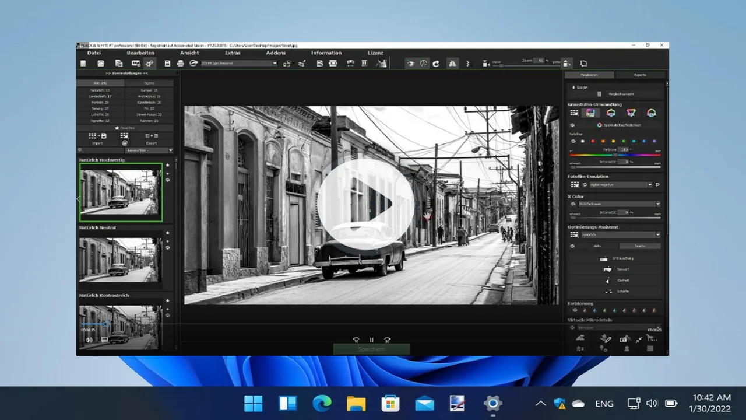The width and height of the screenshot is (746, 420).
Task: Open the Extras menu
Action: (x=233, y=53)
